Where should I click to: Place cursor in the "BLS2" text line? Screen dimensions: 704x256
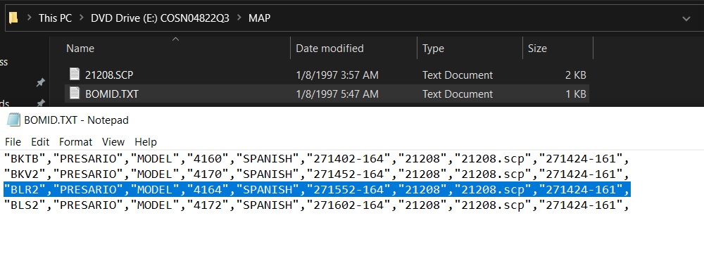[x=317, y=206]
